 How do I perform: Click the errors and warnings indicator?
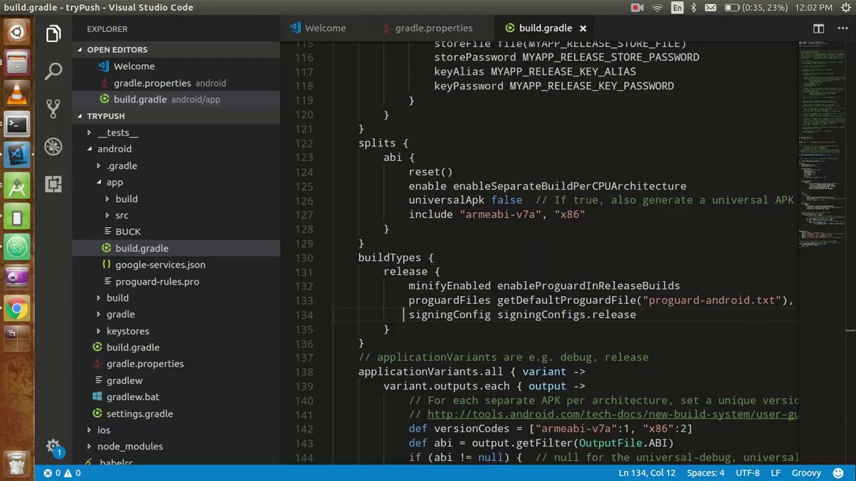pyautogui.click(x=63, y=473)
